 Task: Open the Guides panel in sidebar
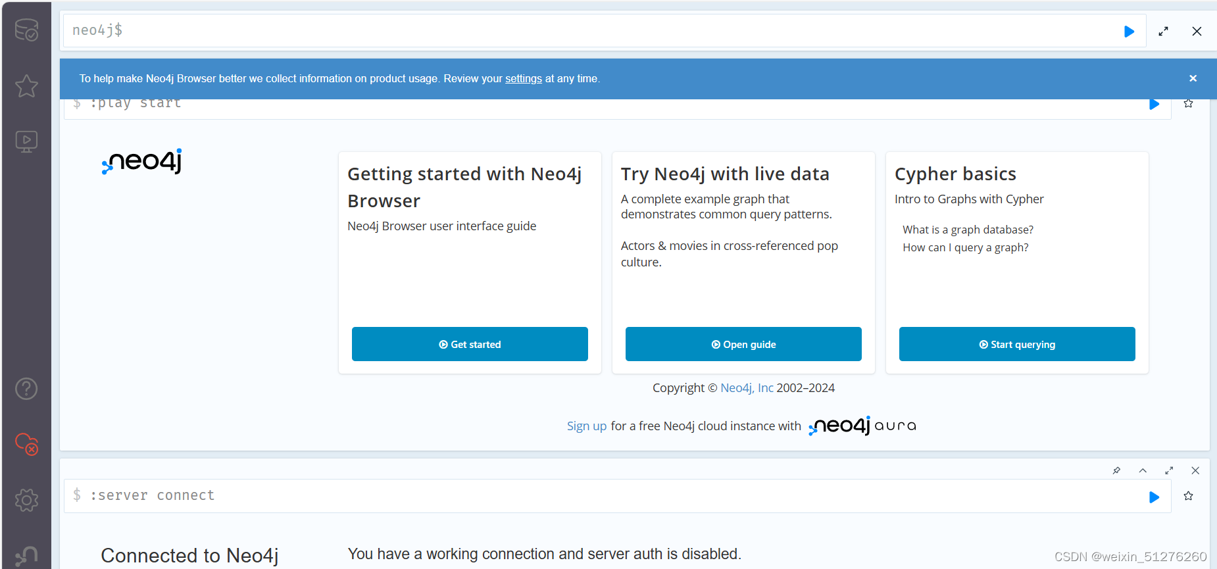coord(26,141)
